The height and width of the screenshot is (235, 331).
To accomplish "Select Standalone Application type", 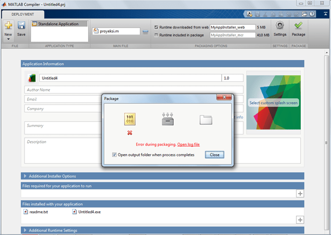I will tap(58, 24).
